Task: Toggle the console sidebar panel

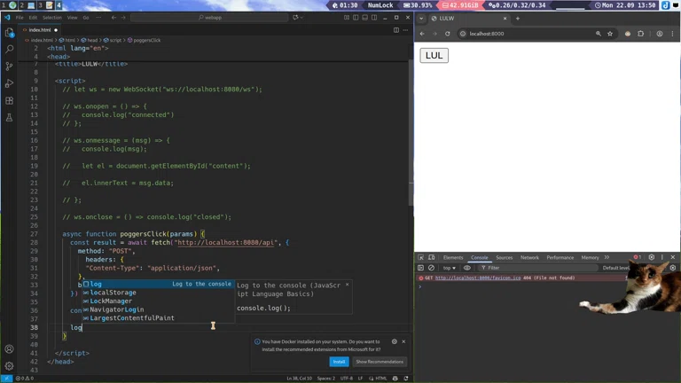Action: coord(421,267)
